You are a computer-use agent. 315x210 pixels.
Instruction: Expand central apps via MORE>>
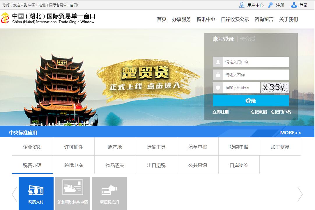(291, 133)
